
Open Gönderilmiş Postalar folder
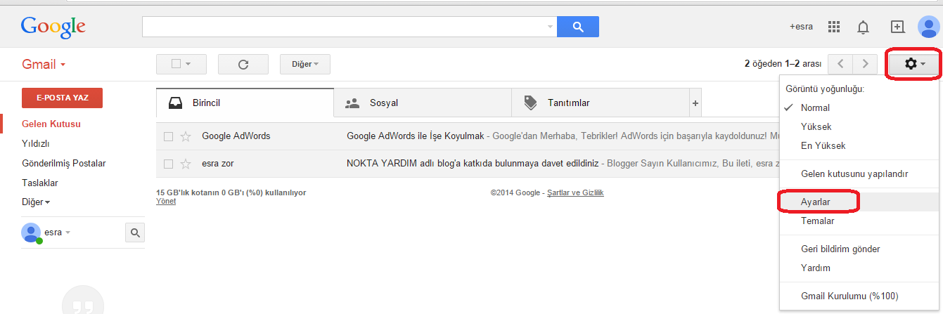tap(64, 164)
